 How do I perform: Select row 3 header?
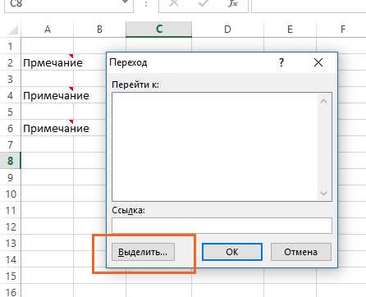[x=10, y=79]
